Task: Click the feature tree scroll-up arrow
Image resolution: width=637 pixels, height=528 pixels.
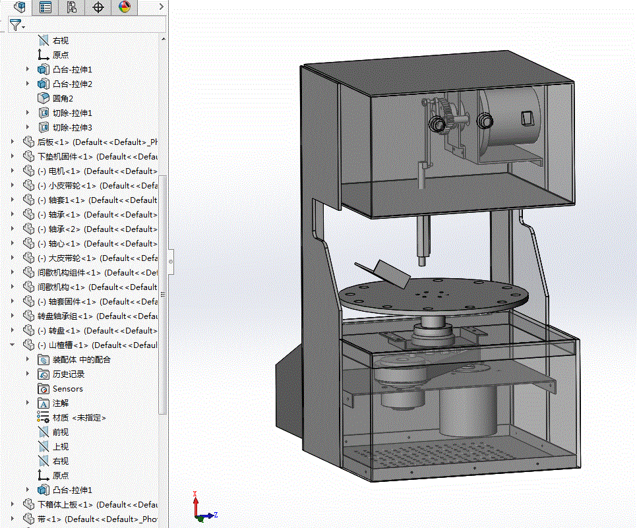Action: coord(164,39)
